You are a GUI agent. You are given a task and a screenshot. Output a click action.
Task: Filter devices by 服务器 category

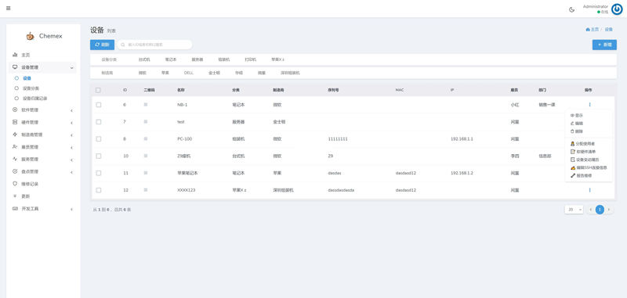click(198, 59)
